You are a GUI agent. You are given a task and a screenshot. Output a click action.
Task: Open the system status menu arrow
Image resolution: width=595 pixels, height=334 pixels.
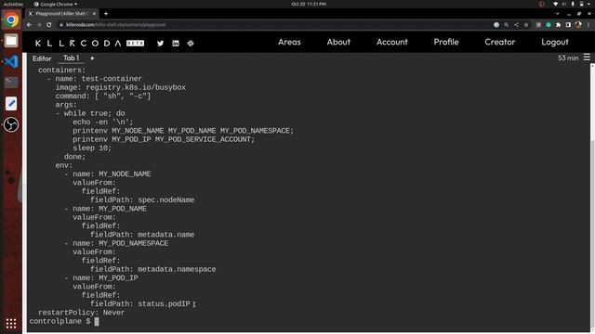(x=589, y=4)
